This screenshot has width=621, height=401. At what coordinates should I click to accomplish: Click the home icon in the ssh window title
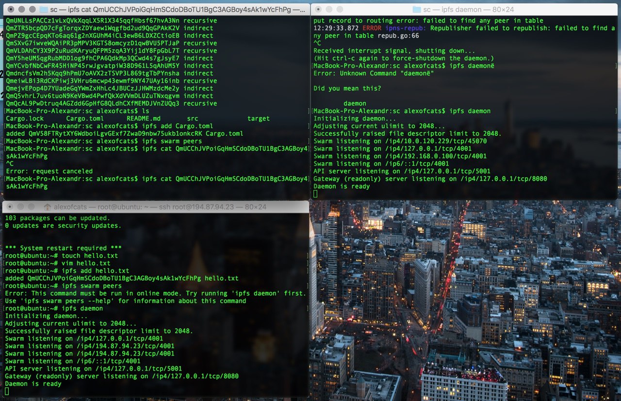pos(47,207)
